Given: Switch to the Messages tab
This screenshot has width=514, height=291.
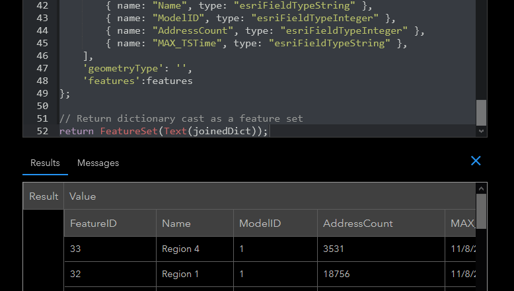Looking at the screenshot, I should (x=98, y=163).
